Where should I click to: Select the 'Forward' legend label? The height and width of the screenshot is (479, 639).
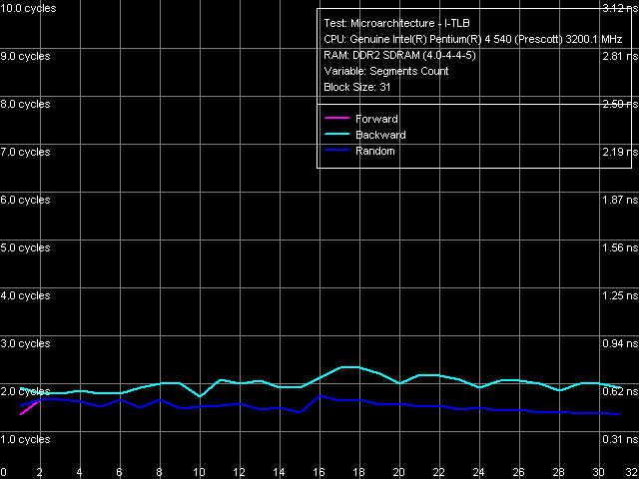tap(376, 119)
